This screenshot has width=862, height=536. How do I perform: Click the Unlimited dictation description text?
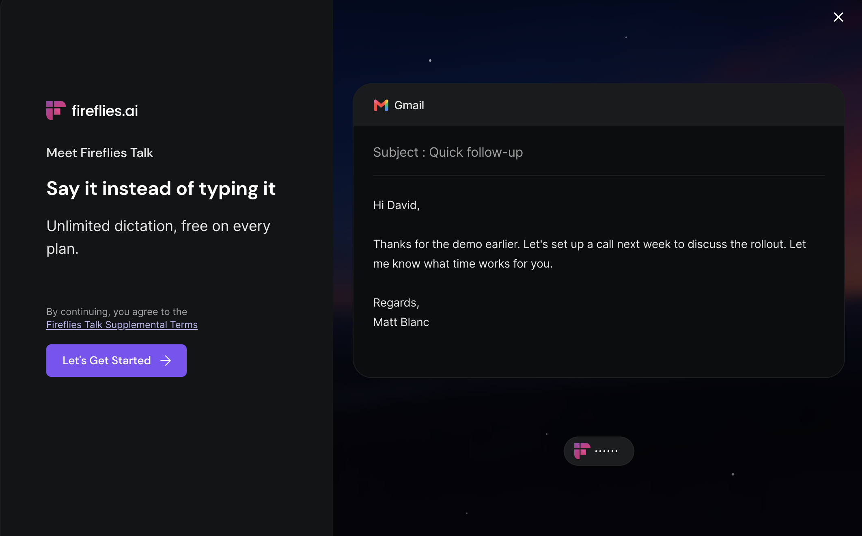158,237
